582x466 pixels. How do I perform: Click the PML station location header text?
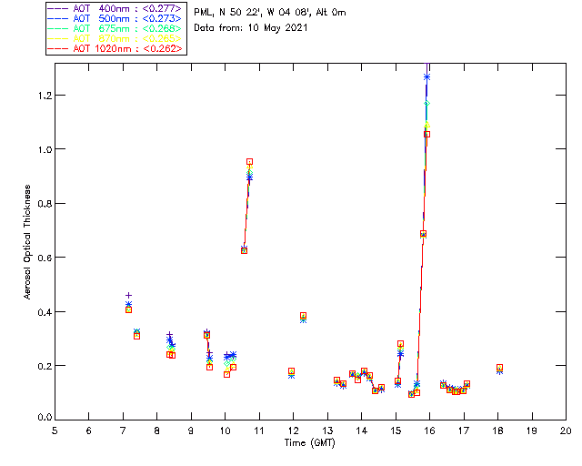point(270,13)
